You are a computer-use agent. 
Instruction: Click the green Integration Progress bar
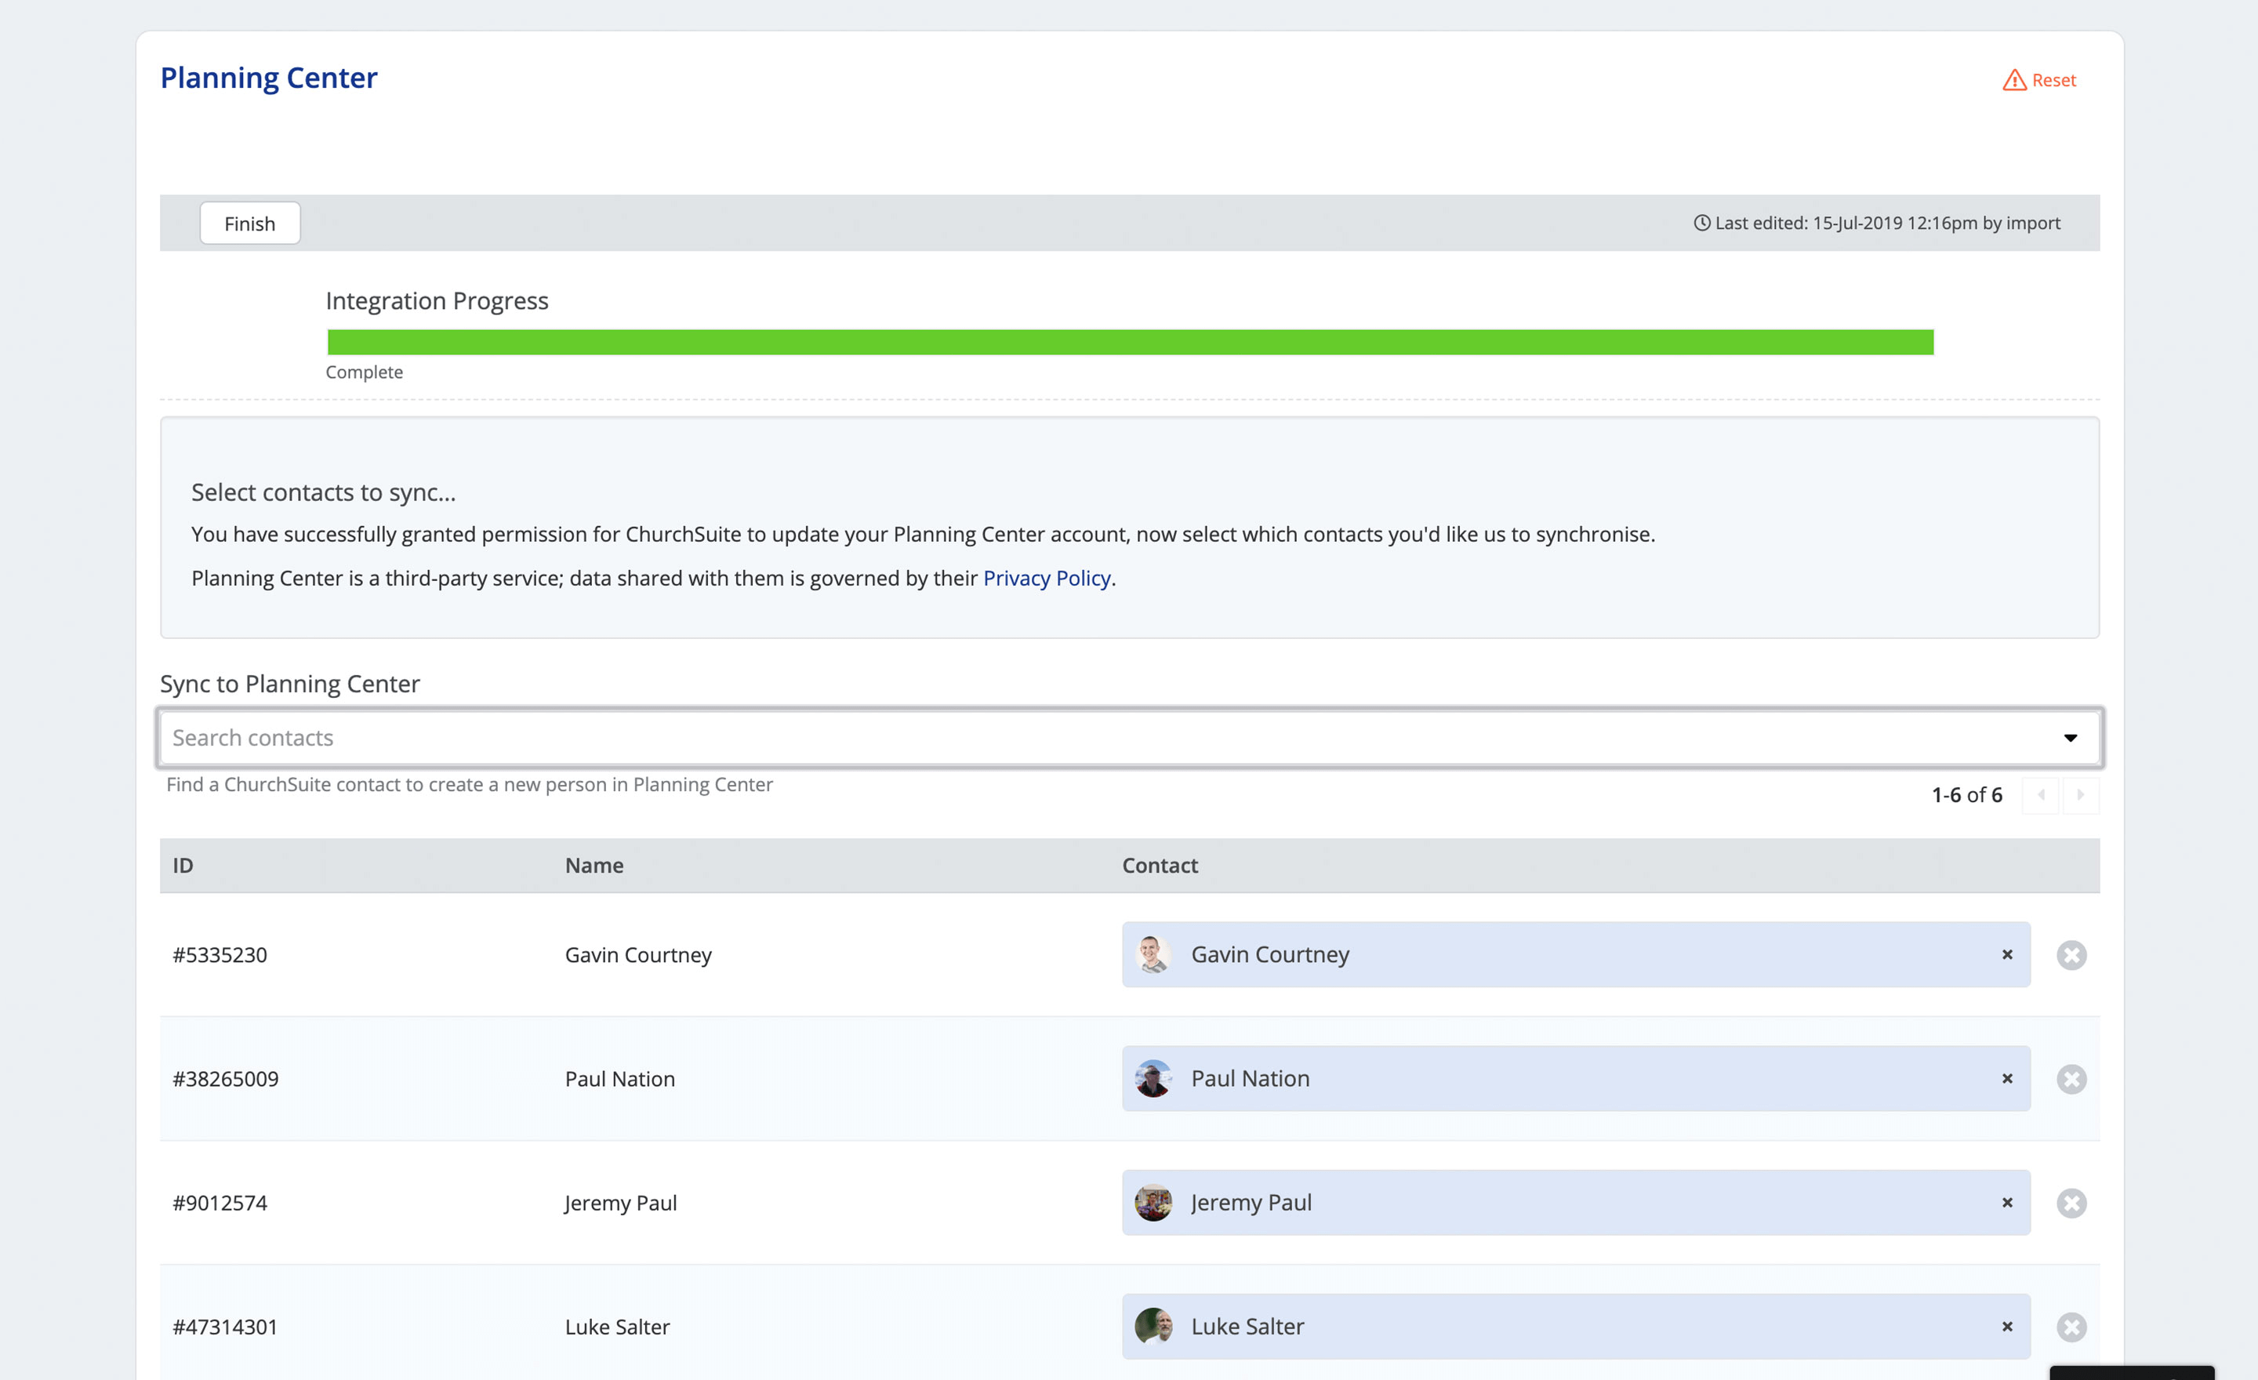pyautogui.click(x=1127, y=343)
